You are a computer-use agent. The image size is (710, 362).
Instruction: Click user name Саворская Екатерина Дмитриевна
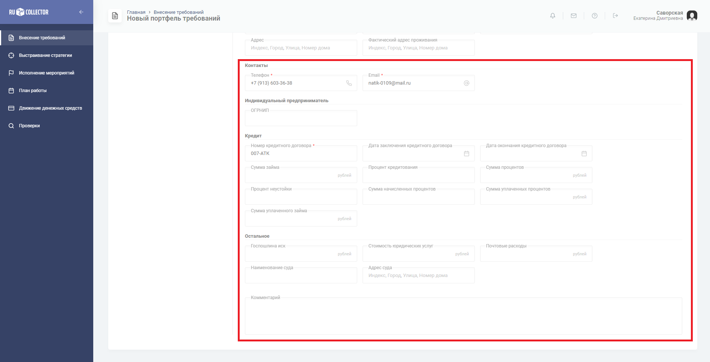658,15
